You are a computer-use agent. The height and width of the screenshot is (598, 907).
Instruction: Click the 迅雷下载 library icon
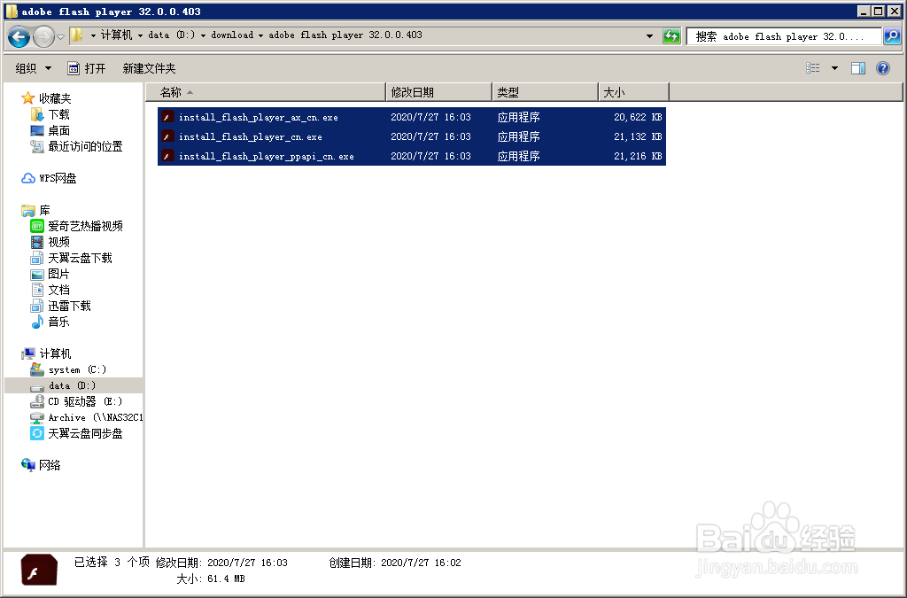(36, 305)
